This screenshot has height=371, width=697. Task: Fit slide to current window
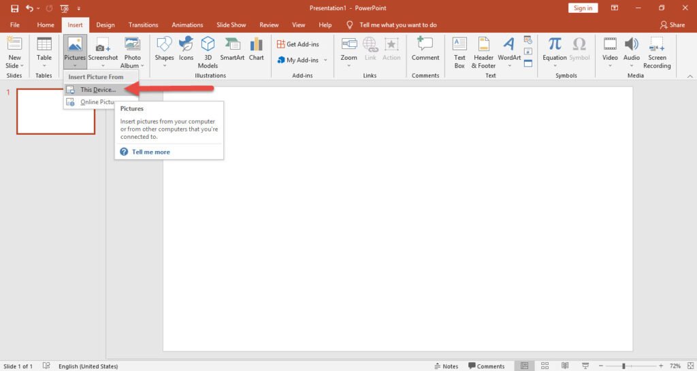(x=690, y=366)
